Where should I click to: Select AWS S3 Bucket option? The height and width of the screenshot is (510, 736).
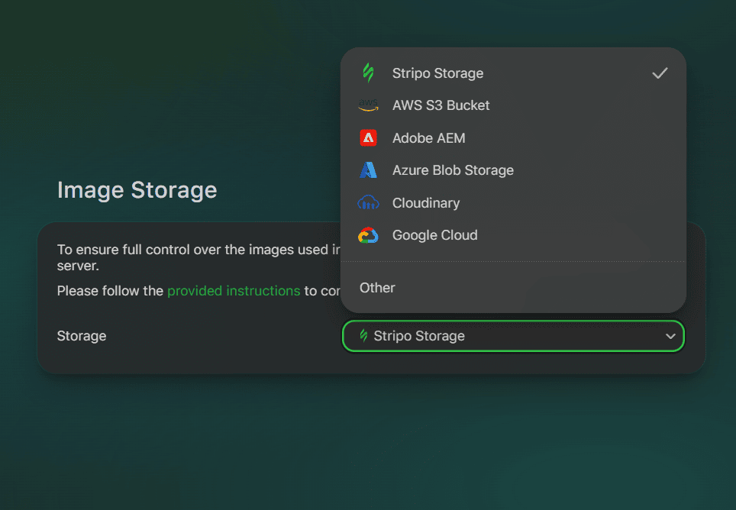coord(513,105)
